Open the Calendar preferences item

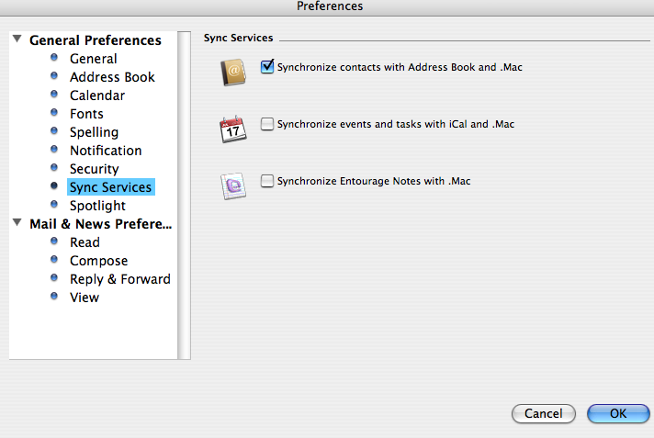97,95
